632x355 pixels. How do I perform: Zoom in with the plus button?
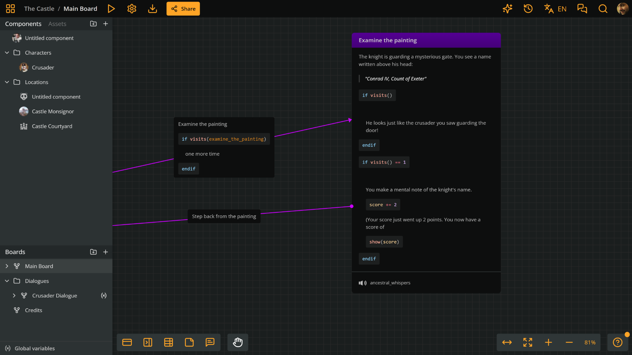point(548,343)
